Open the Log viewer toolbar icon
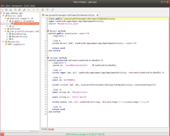 tap(48, 10)
